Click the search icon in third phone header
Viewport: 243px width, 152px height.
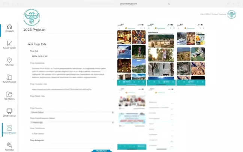tap(200, 28)
